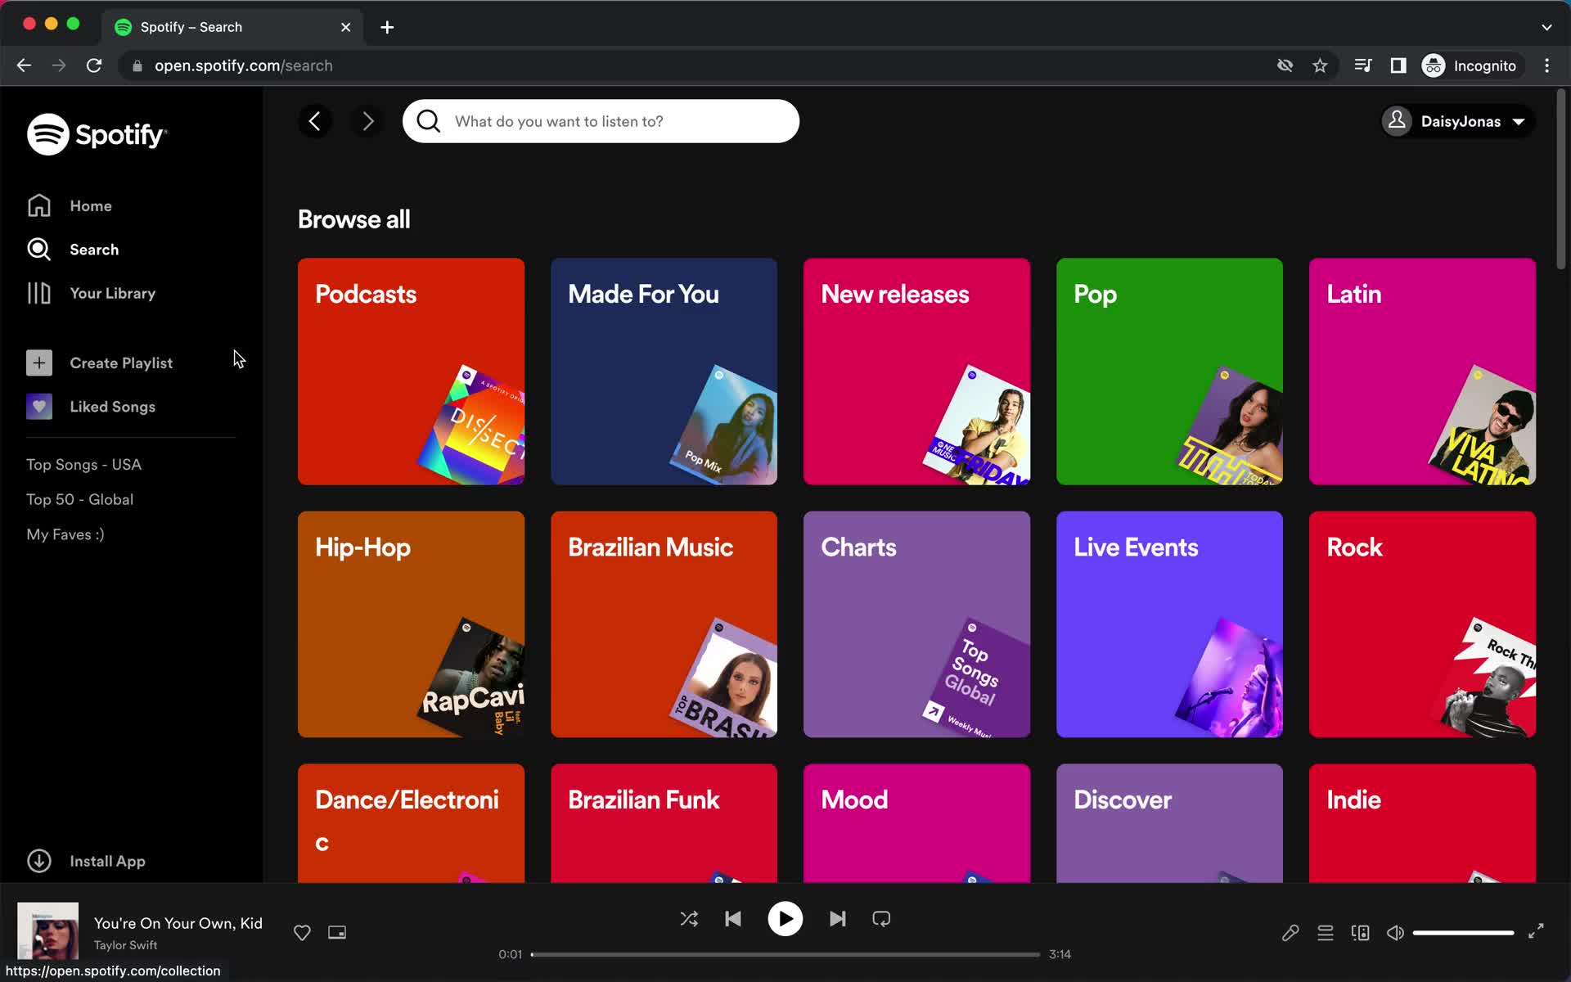Open the Podcasts category card
The image size is (1571, 982).
411,372
